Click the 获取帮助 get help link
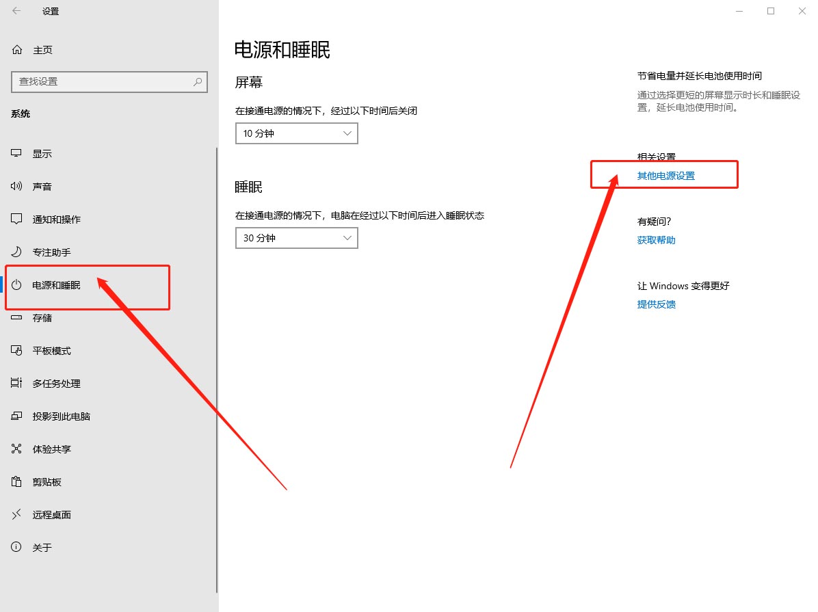 point(655,240)
